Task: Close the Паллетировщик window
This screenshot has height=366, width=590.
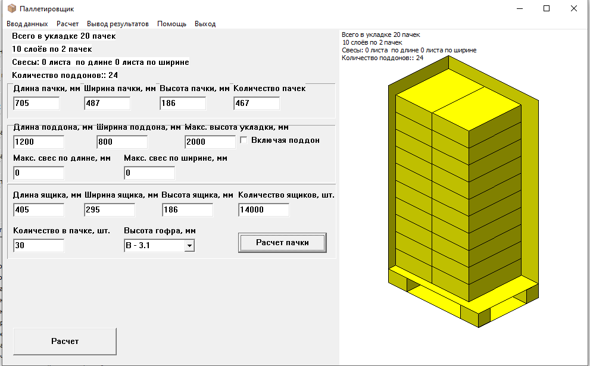Action: pyautogui.click(x=574, y=8)
